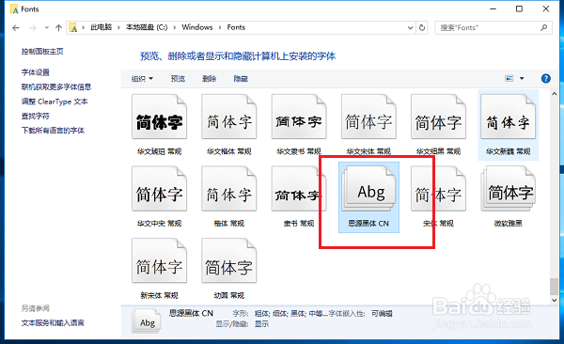This screenshot has height=344, width=564.
Task: Expand chevron after Windows in breadcrumb
Action: click(x=220, y=27)
